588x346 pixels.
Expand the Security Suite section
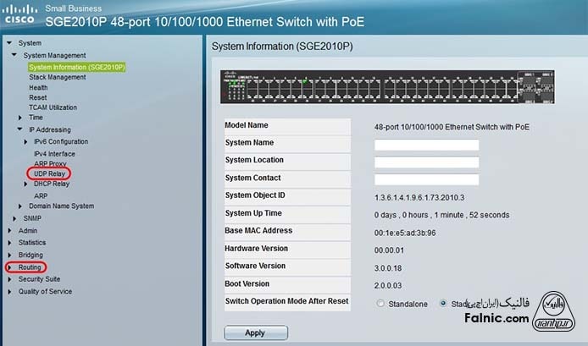pos(39,279)
